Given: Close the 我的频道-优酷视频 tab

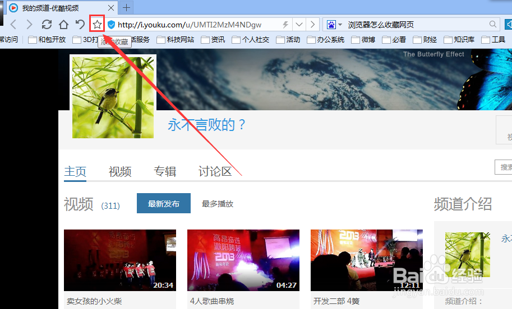Looking at the screenshot, I should [x=111, y=8].
